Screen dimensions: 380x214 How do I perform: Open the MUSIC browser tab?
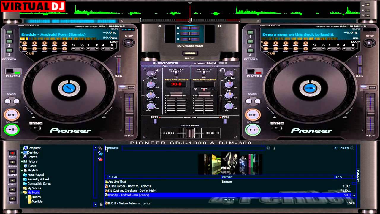[12, 153]
